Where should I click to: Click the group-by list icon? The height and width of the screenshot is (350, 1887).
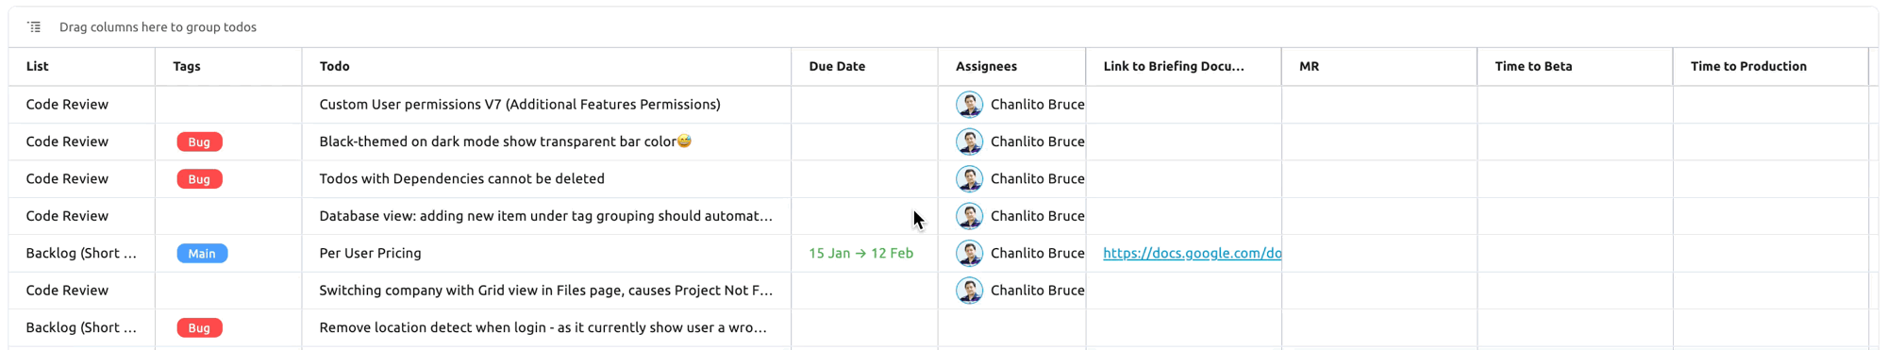(x=34, y=26)
